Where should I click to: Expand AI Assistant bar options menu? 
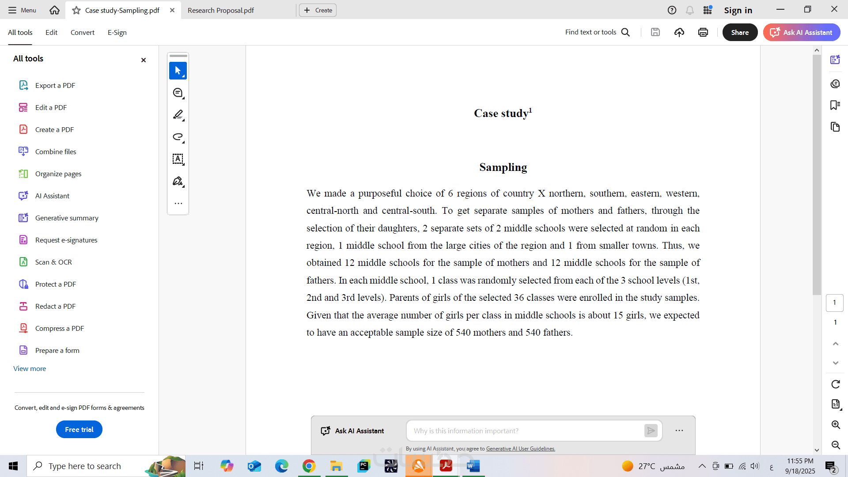pyautogui.click(x=679, y=431)
